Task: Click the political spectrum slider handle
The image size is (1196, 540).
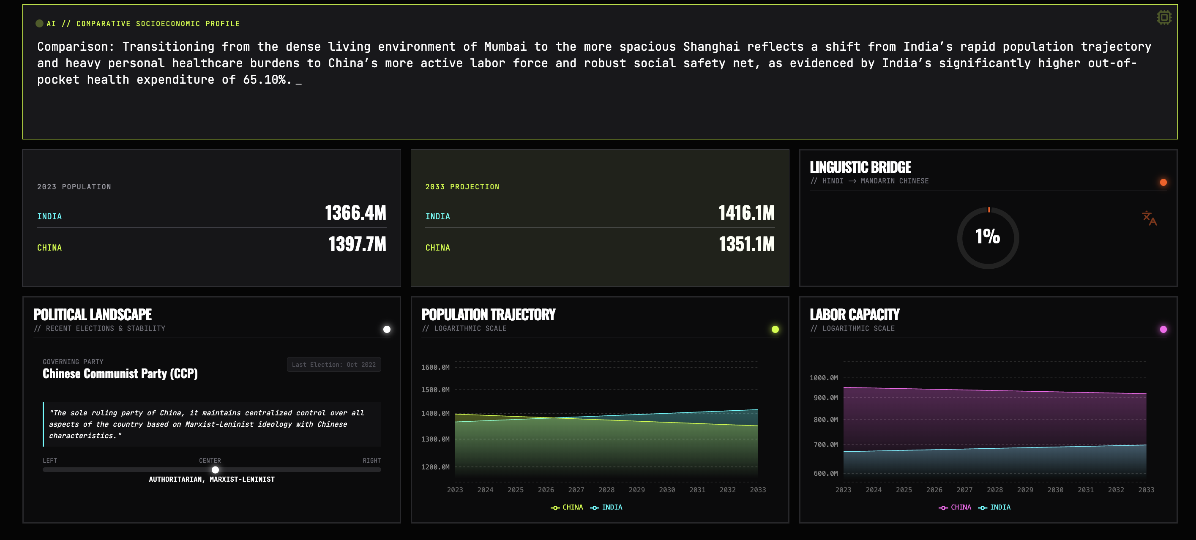Action: coord(216,470)
